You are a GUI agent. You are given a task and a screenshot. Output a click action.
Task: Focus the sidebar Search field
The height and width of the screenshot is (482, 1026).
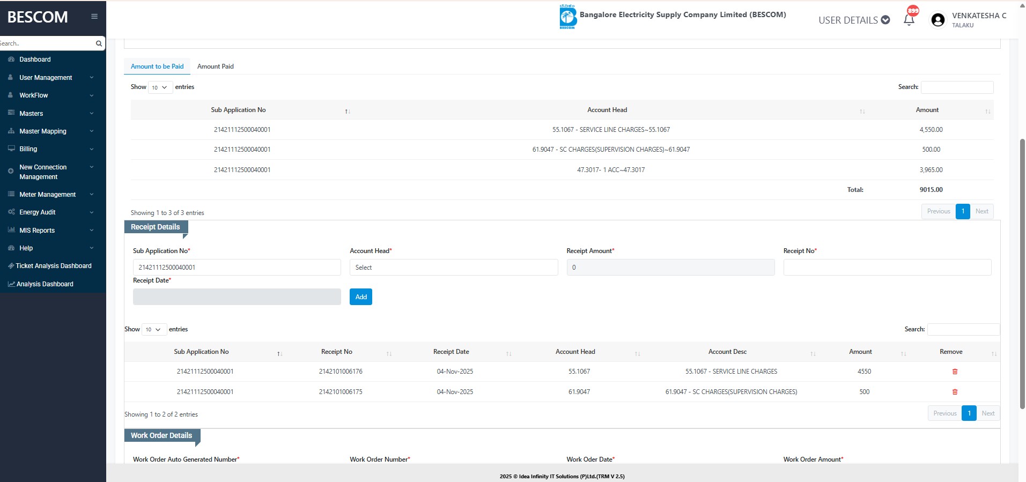tap(47, 43)
